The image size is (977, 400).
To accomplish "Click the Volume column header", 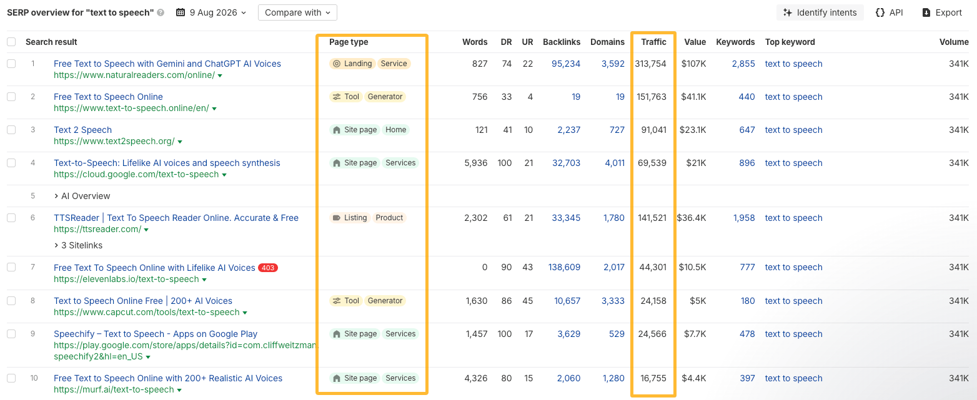I will (x=955, y=42).
